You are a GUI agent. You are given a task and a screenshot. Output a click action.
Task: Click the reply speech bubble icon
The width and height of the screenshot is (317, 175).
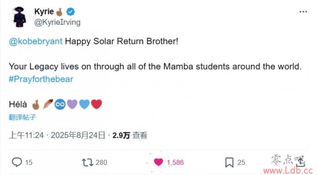point(17,162)
